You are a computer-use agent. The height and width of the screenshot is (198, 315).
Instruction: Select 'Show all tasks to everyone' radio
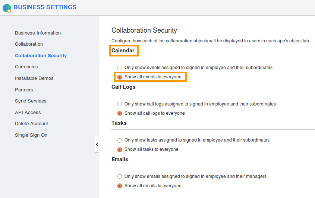click(120, 150)
